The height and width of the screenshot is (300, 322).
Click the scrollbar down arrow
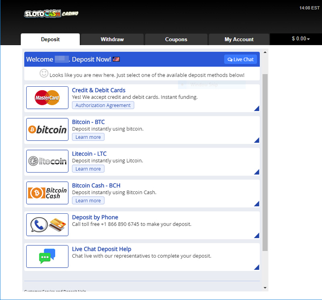[265, 288]
